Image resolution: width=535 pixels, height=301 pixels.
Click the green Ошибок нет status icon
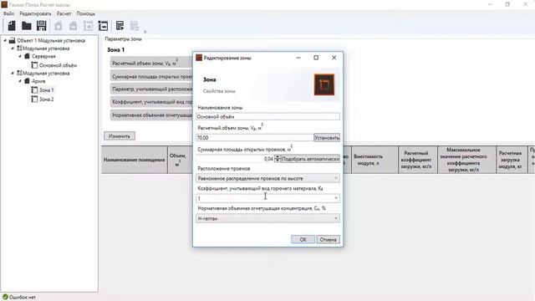[5, 297]
